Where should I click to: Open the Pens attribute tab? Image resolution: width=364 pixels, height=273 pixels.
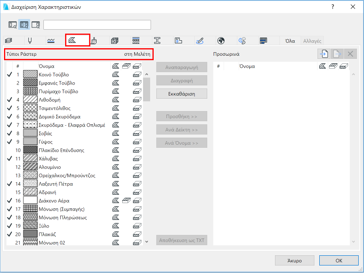coord(30,41)
